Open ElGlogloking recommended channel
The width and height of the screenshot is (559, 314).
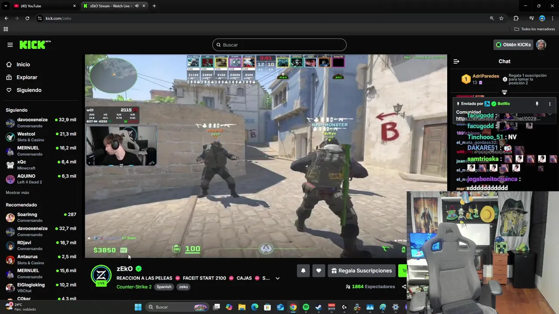pos(41,287)
